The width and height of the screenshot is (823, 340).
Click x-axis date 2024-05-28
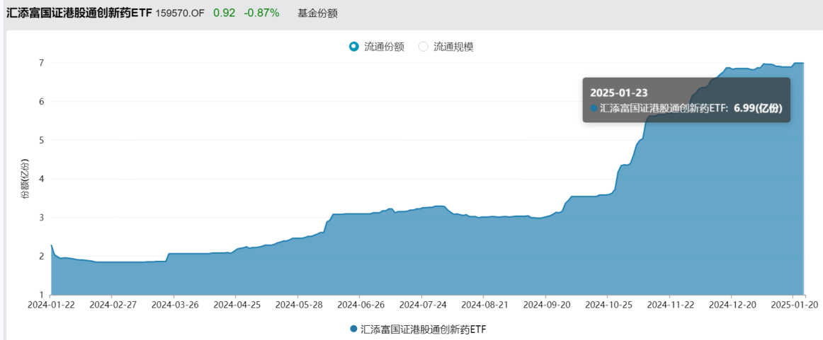pyautogui.click(x=297, y=303)
